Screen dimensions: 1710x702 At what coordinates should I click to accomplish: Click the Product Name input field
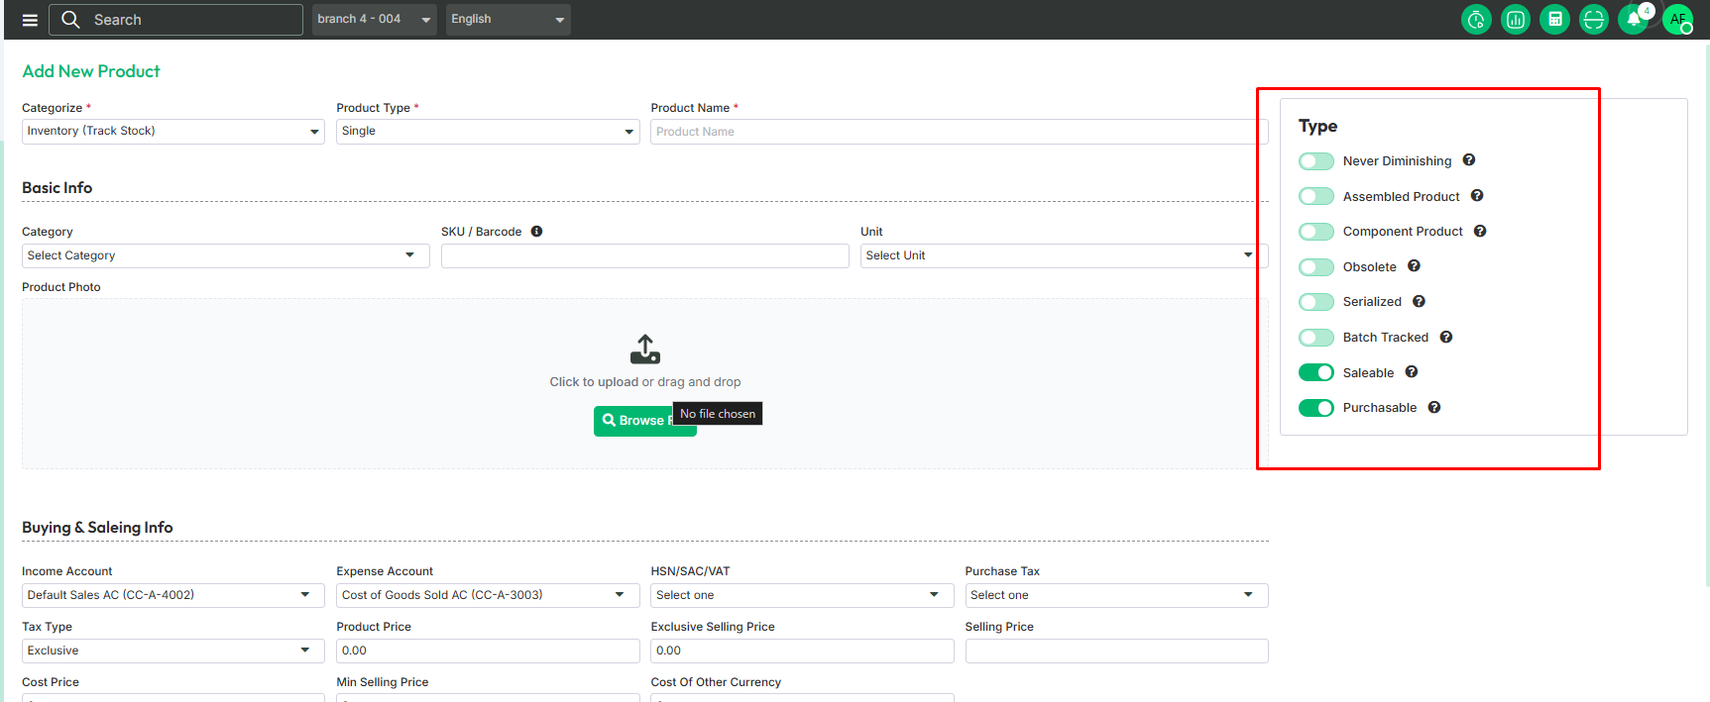click(x=957, y=132)
